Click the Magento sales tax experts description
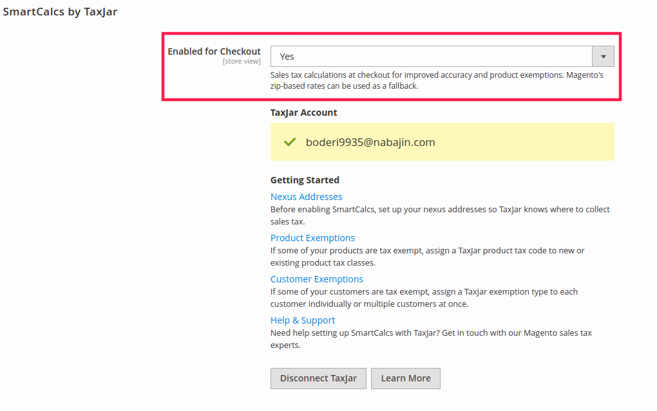This screenshot has width=657, height=411. click(x=430, y=339)
